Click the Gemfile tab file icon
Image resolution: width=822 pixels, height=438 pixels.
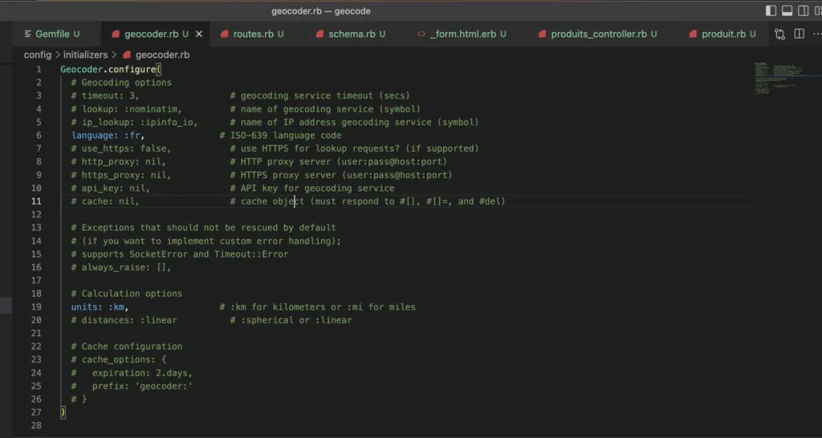(28, 34)
